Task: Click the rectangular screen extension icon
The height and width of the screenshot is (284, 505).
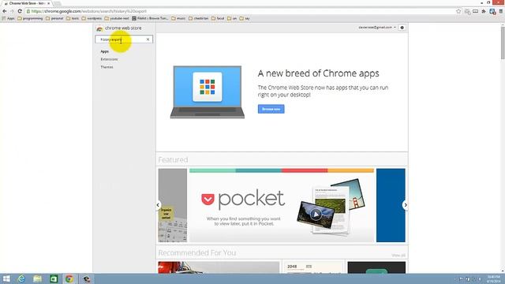Action: (x=475, y=11)
